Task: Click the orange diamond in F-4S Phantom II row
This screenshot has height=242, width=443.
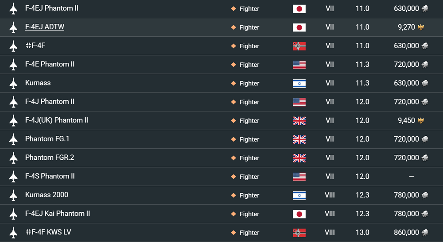Action: tap(233, 177)
